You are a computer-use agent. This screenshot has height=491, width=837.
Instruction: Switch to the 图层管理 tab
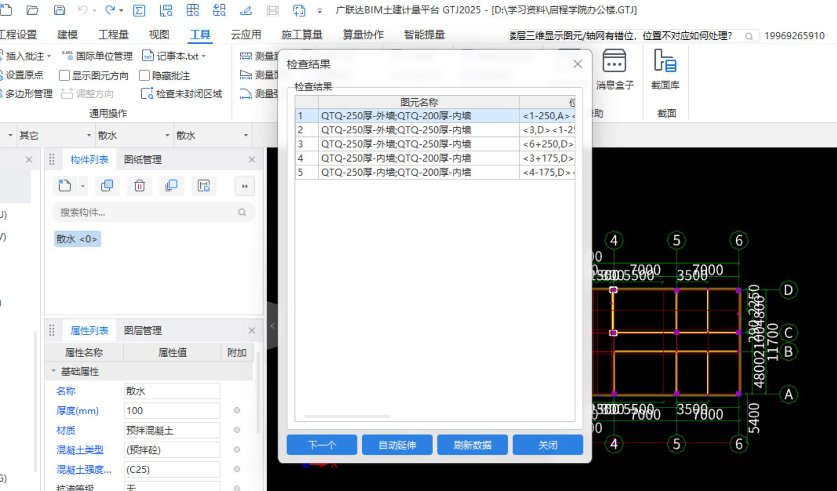click(x=143, y=330)
